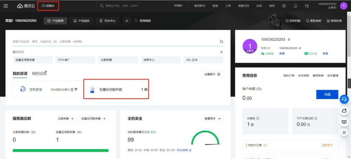Open the hamburger navigation menu
This screenshot has height=159, width=351.
pos(6,6)
